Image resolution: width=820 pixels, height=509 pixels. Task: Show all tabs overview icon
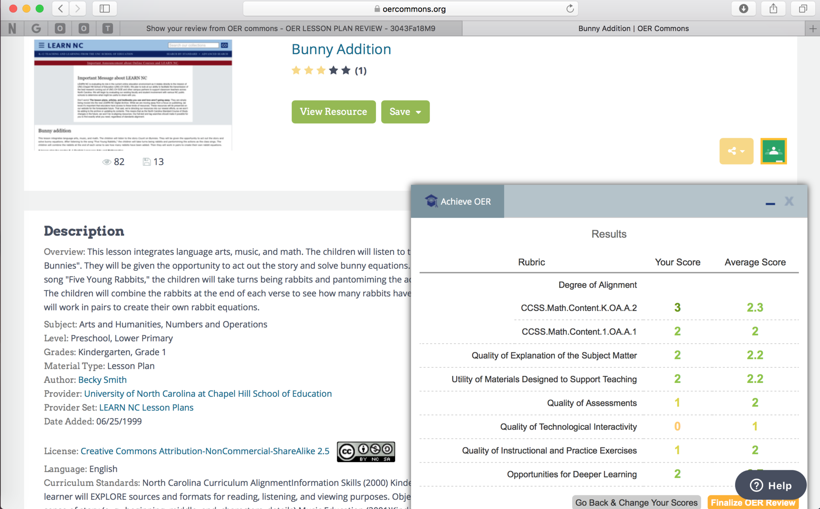803,8
